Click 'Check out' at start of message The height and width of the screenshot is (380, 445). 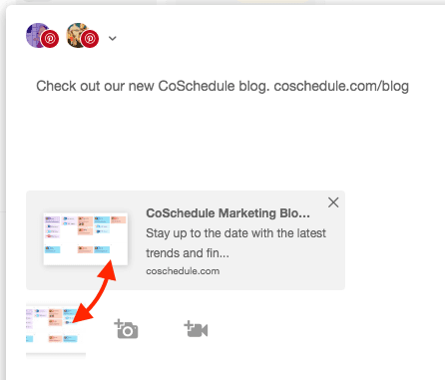coord(68,86)
